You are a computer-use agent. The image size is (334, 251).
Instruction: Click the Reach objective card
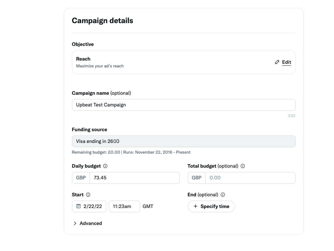[x=183, y=62]
